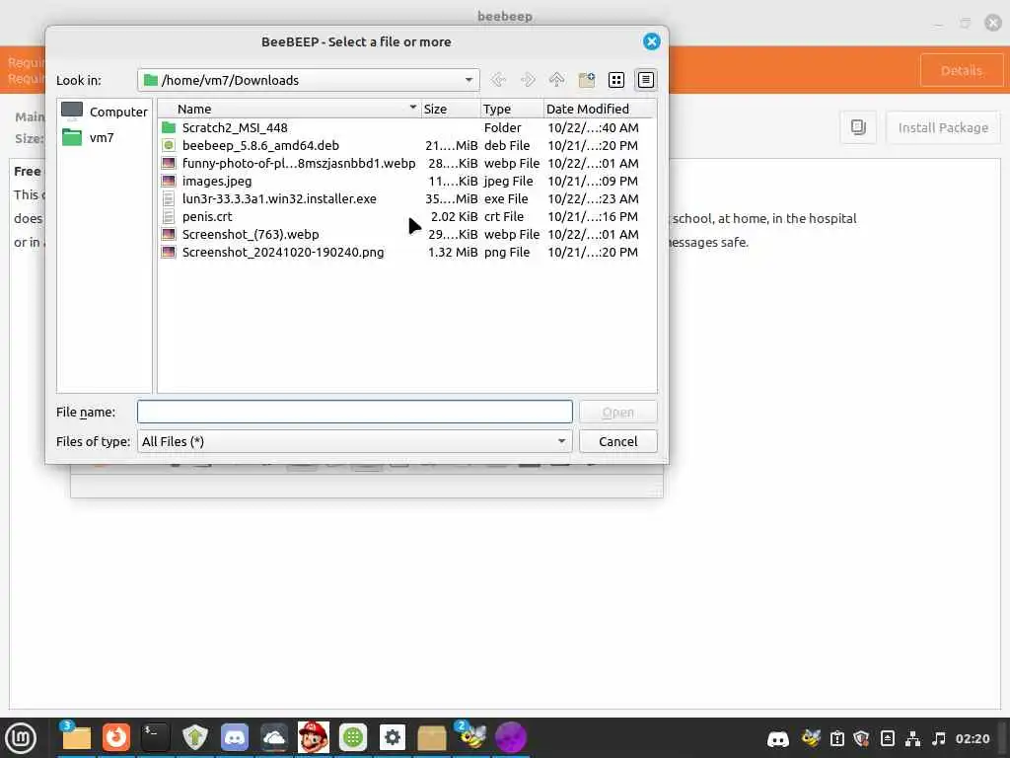
Task: Open the sound music note tray icon
Action: click(x=939, y=738)
